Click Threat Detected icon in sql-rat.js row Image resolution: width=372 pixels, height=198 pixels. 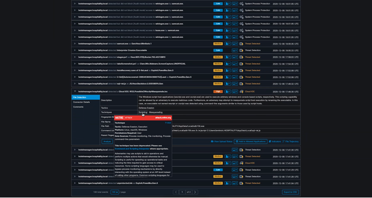click(x=241, y=84)
